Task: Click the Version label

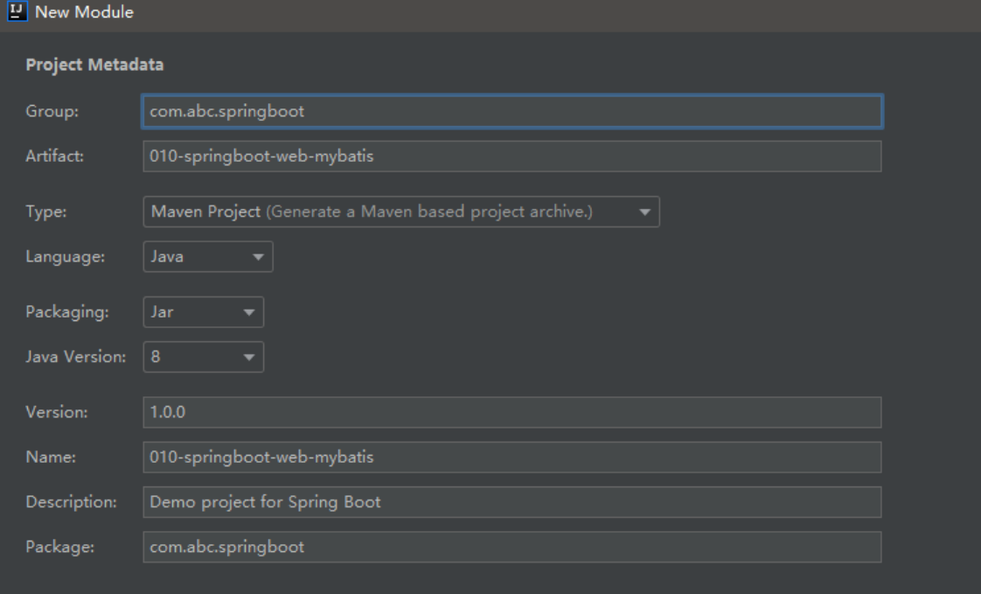Action: [56, 413]
